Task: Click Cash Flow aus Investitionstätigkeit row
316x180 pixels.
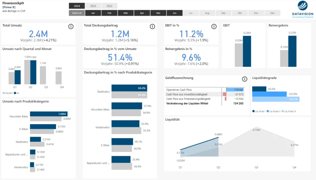Action: point(205,94)
